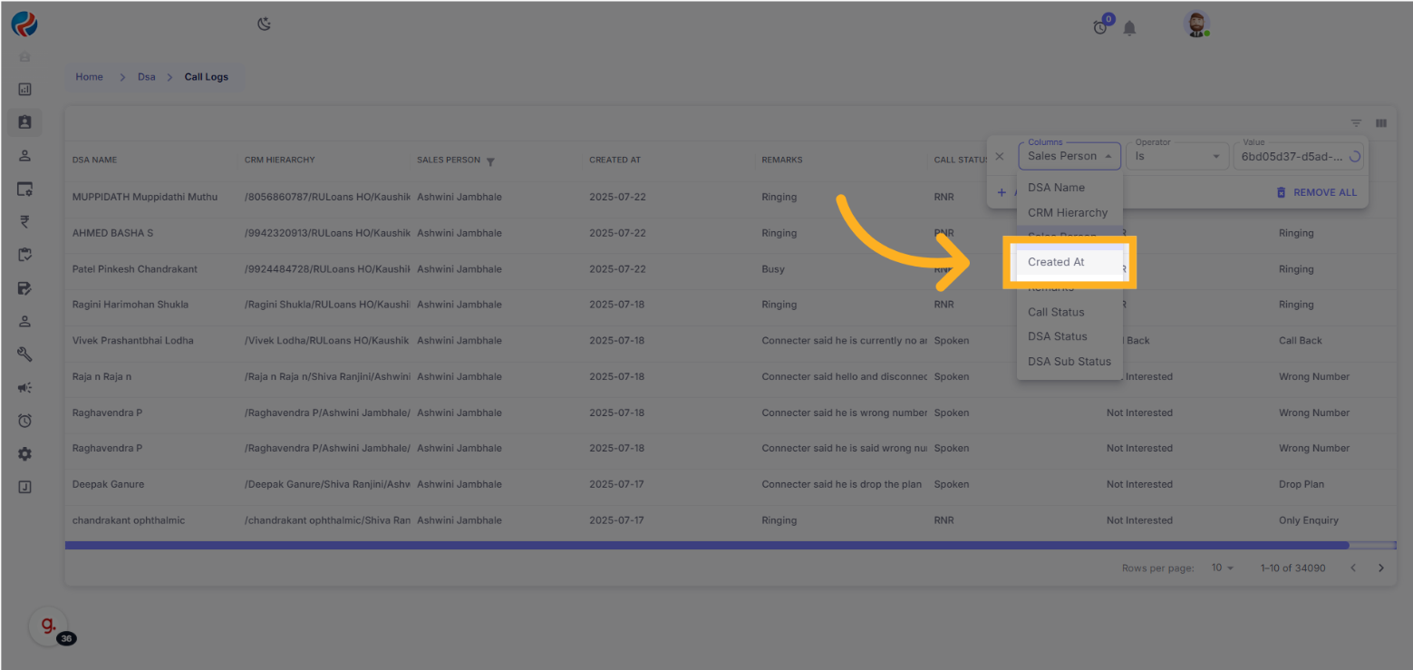Click the filter Value input field
This screenshot has width=1413, height=670.
tap(1291, 156)
